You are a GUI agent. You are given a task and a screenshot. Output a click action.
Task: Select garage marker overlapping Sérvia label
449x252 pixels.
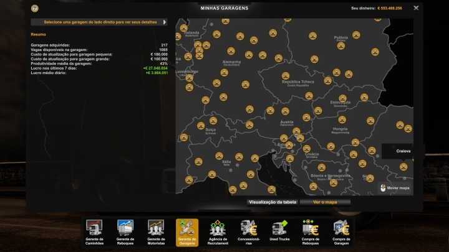point(370,179)
